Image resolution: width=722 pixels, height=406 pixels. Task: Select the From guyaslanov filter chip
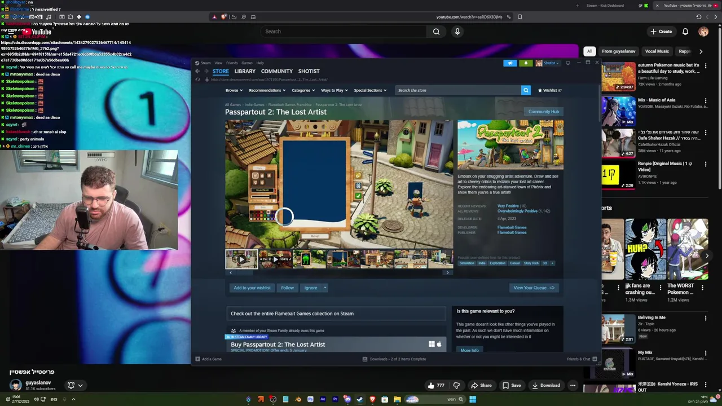(x=619, y=51)
